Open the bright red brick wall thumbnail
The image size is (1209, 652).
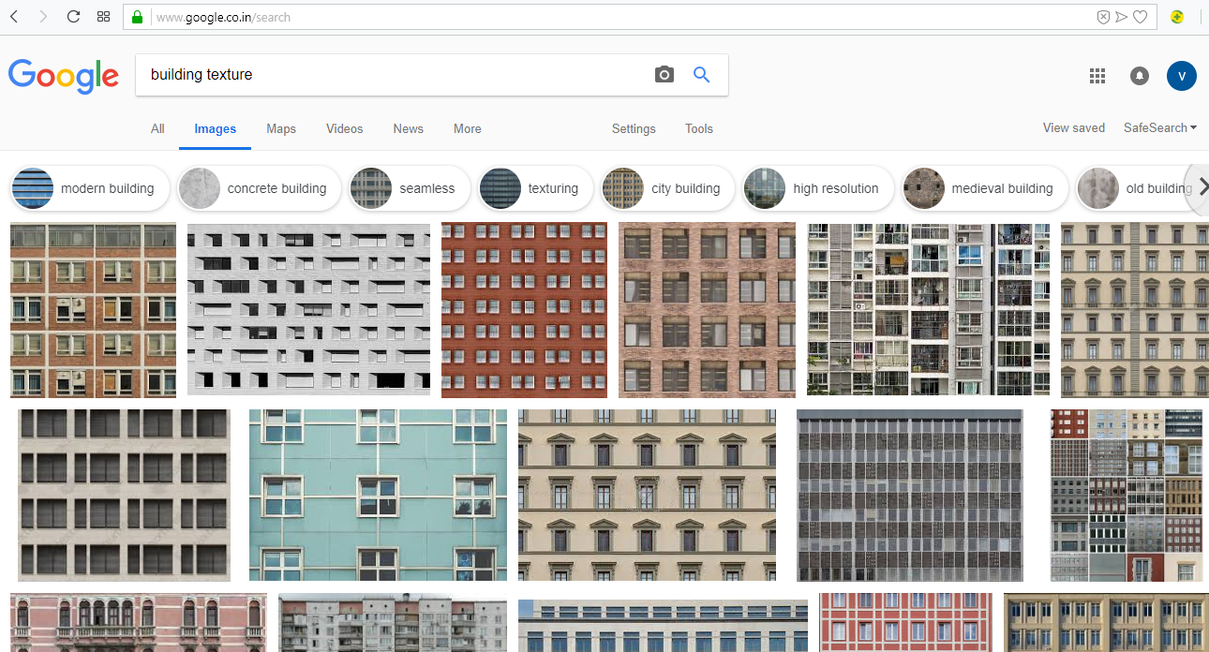click(x=524, y=310)
